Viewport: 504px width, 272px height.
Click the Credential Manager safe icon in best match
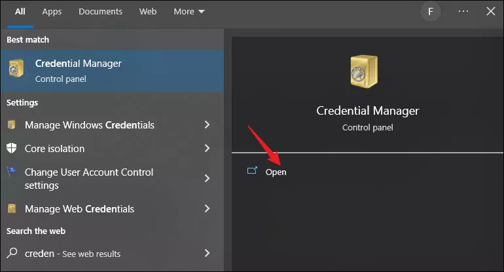pyautogui.click(x=16, y=68)
